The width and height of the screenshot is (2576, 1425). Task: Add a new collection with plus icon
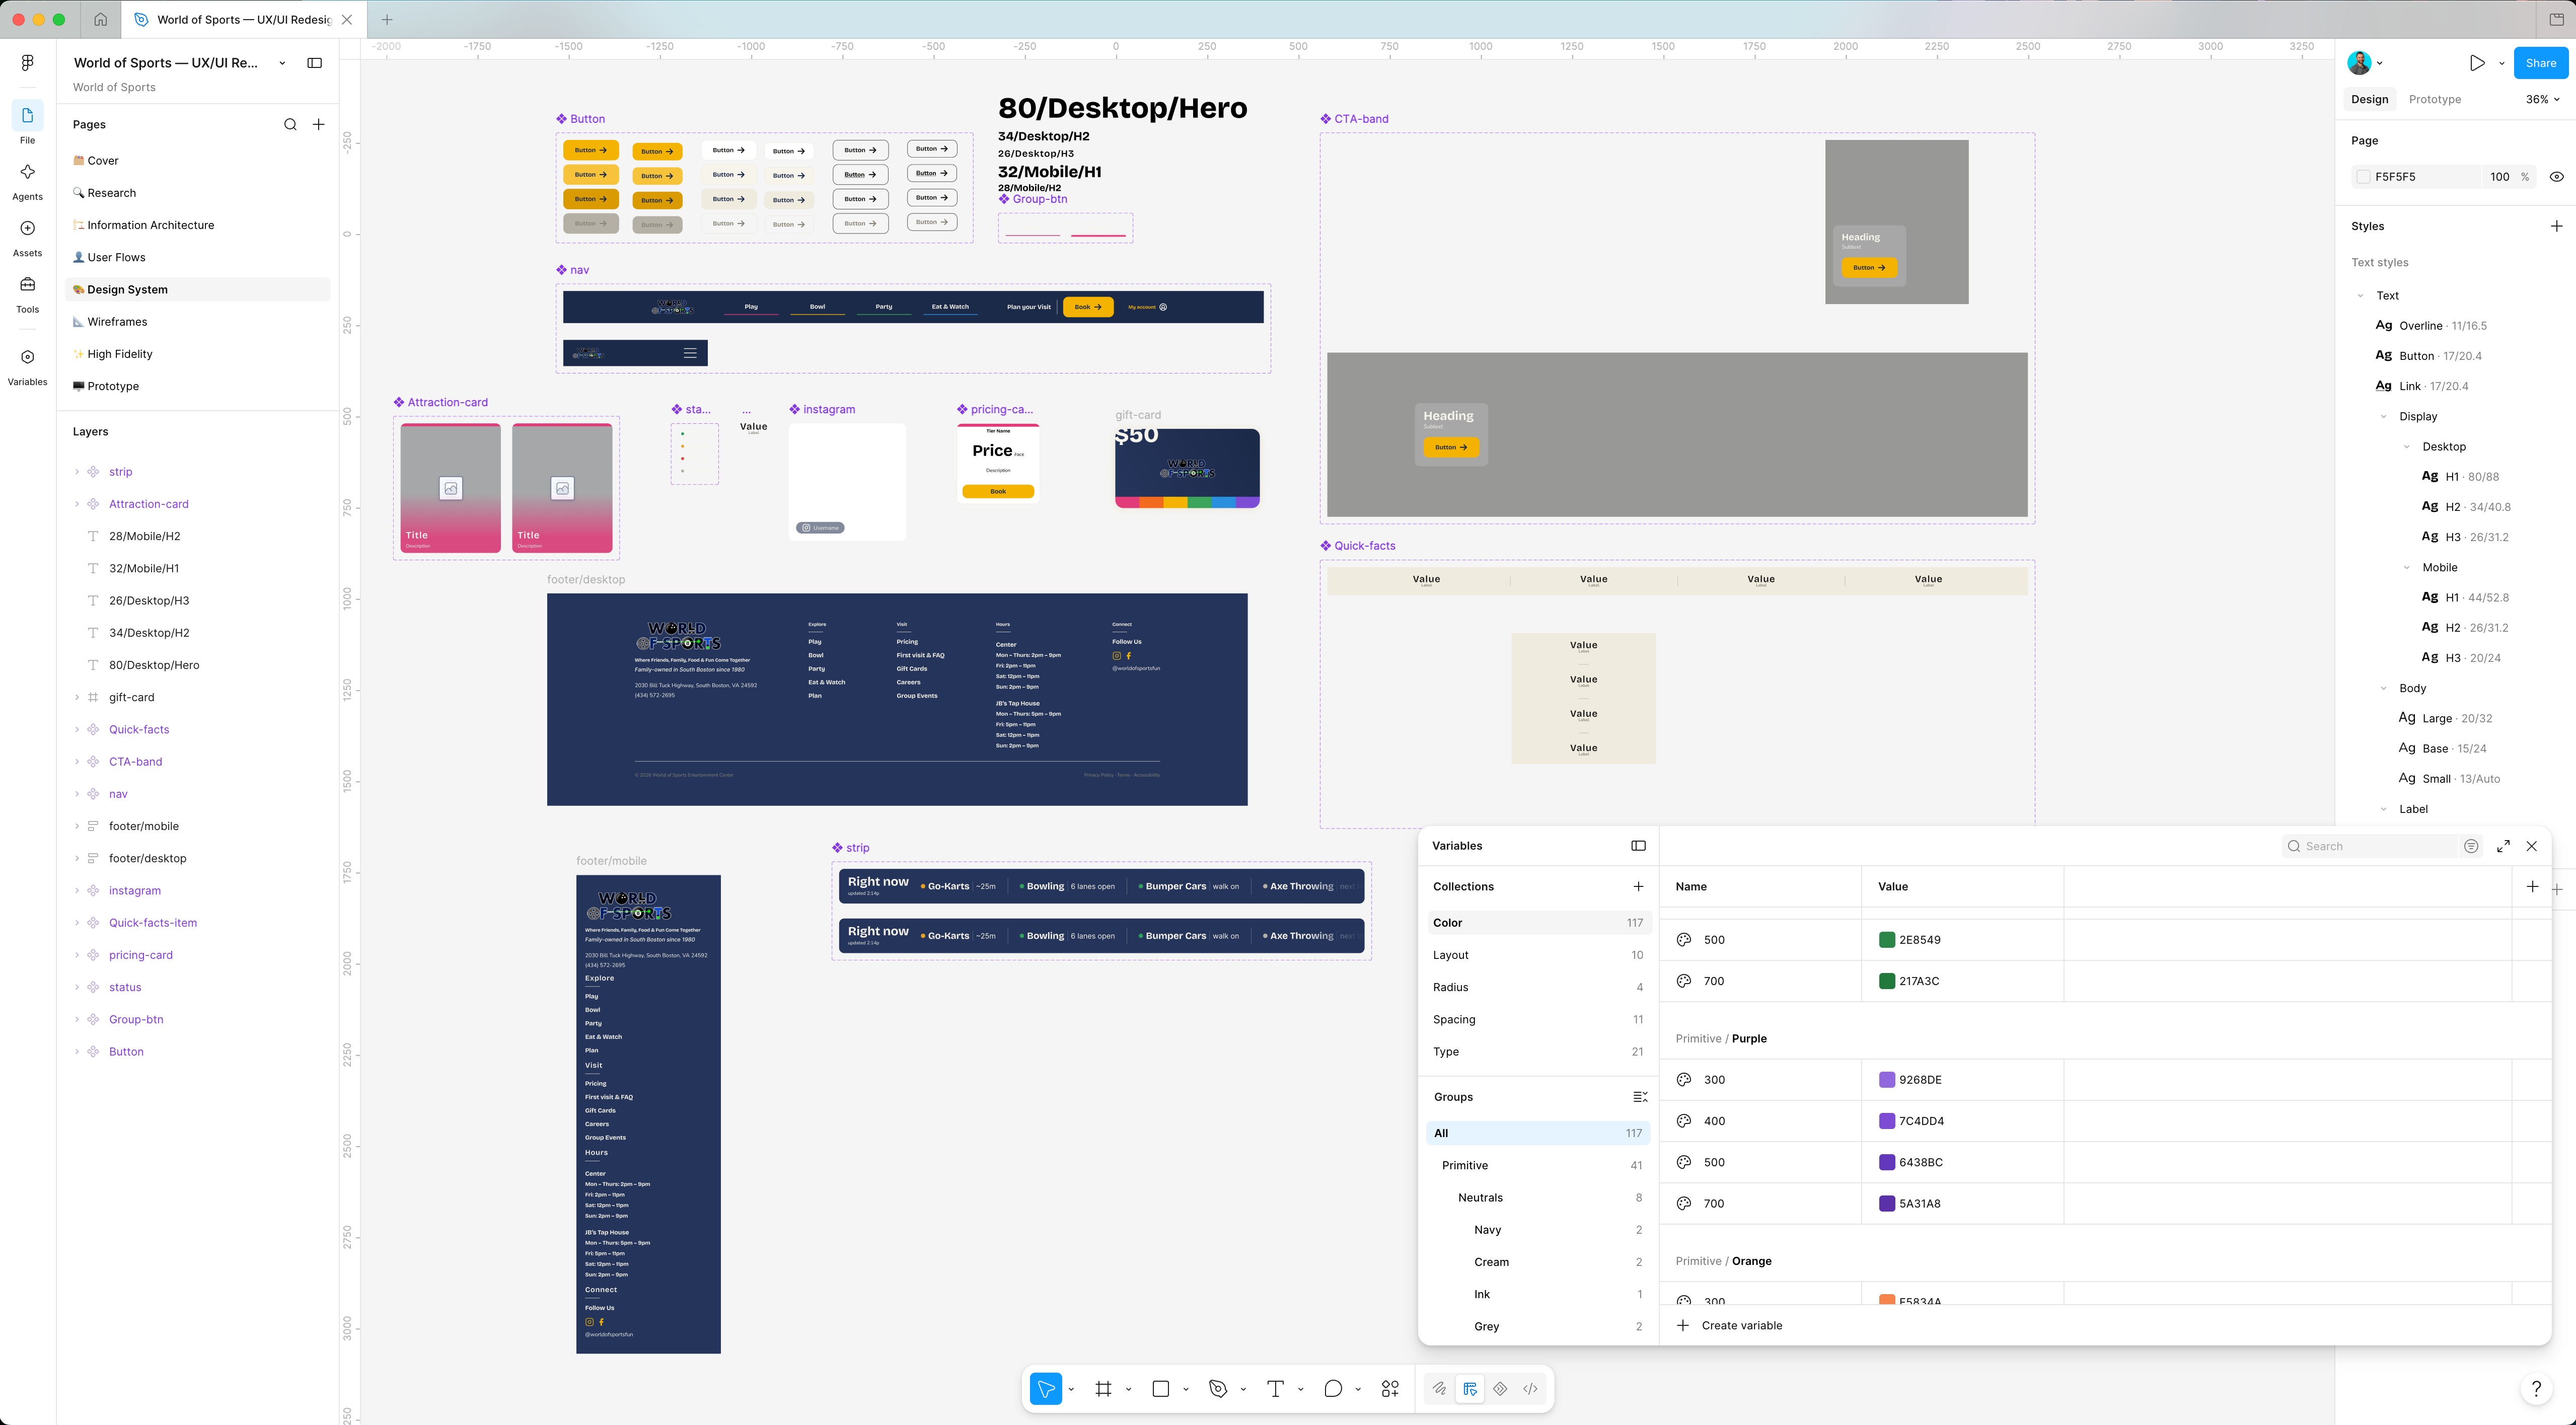pyautogui.click(x=1638, y=886)
